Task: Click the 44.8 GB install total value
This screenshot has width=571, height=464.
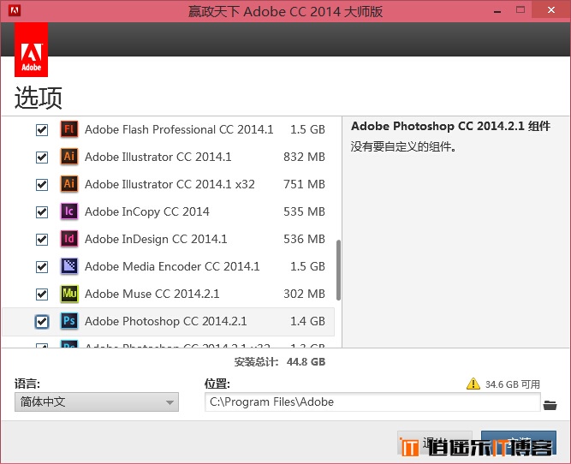Action: [x=306, y=361]
